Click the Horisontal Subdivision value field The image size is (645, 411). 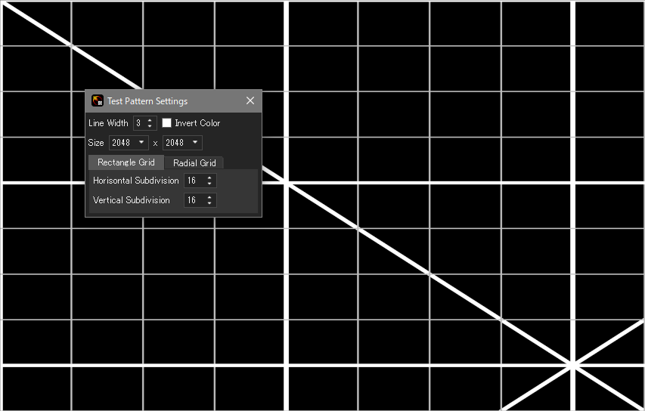[x=200, y=181]
